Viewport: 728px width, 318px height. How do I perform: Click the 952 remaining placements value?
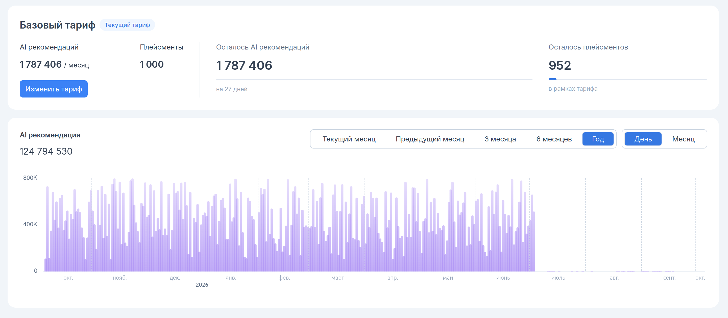point(560,66)
